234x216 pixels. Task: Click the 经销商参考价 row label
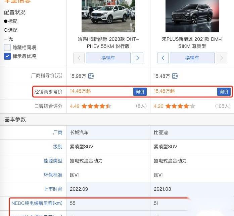(x=48, y=92)
